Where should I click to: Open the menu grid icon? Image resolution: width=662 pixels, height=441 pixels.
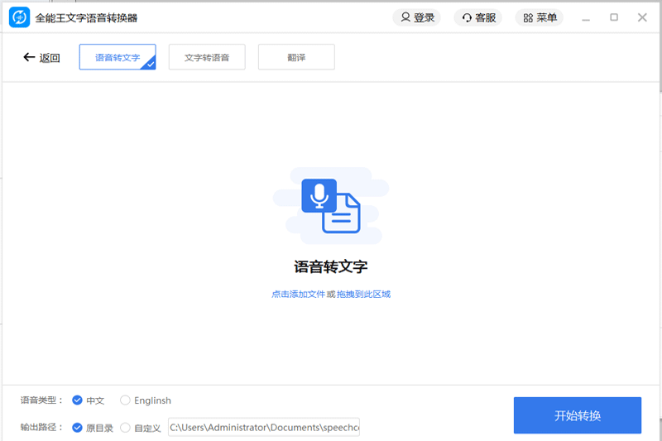(528, 17)
